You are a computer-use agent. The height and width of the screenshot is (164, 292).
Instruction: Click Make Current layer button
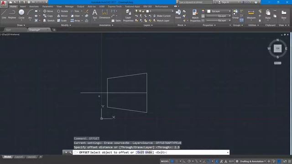[162, 16]
